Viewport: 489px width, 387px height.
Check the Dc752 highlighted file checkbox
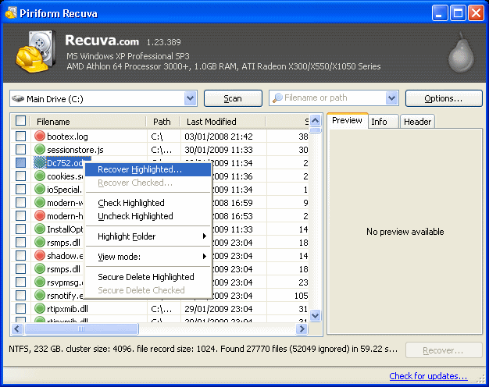20,162
